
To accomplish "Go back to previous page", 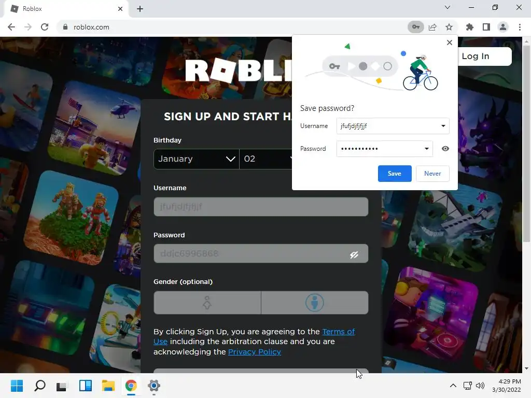I will click(11, 27).
